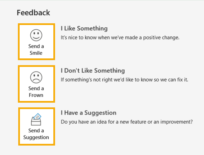The width and height of the screenshot is (204, 155).
Task: Click the smiley face icon
Action: (x=36, y=35)
